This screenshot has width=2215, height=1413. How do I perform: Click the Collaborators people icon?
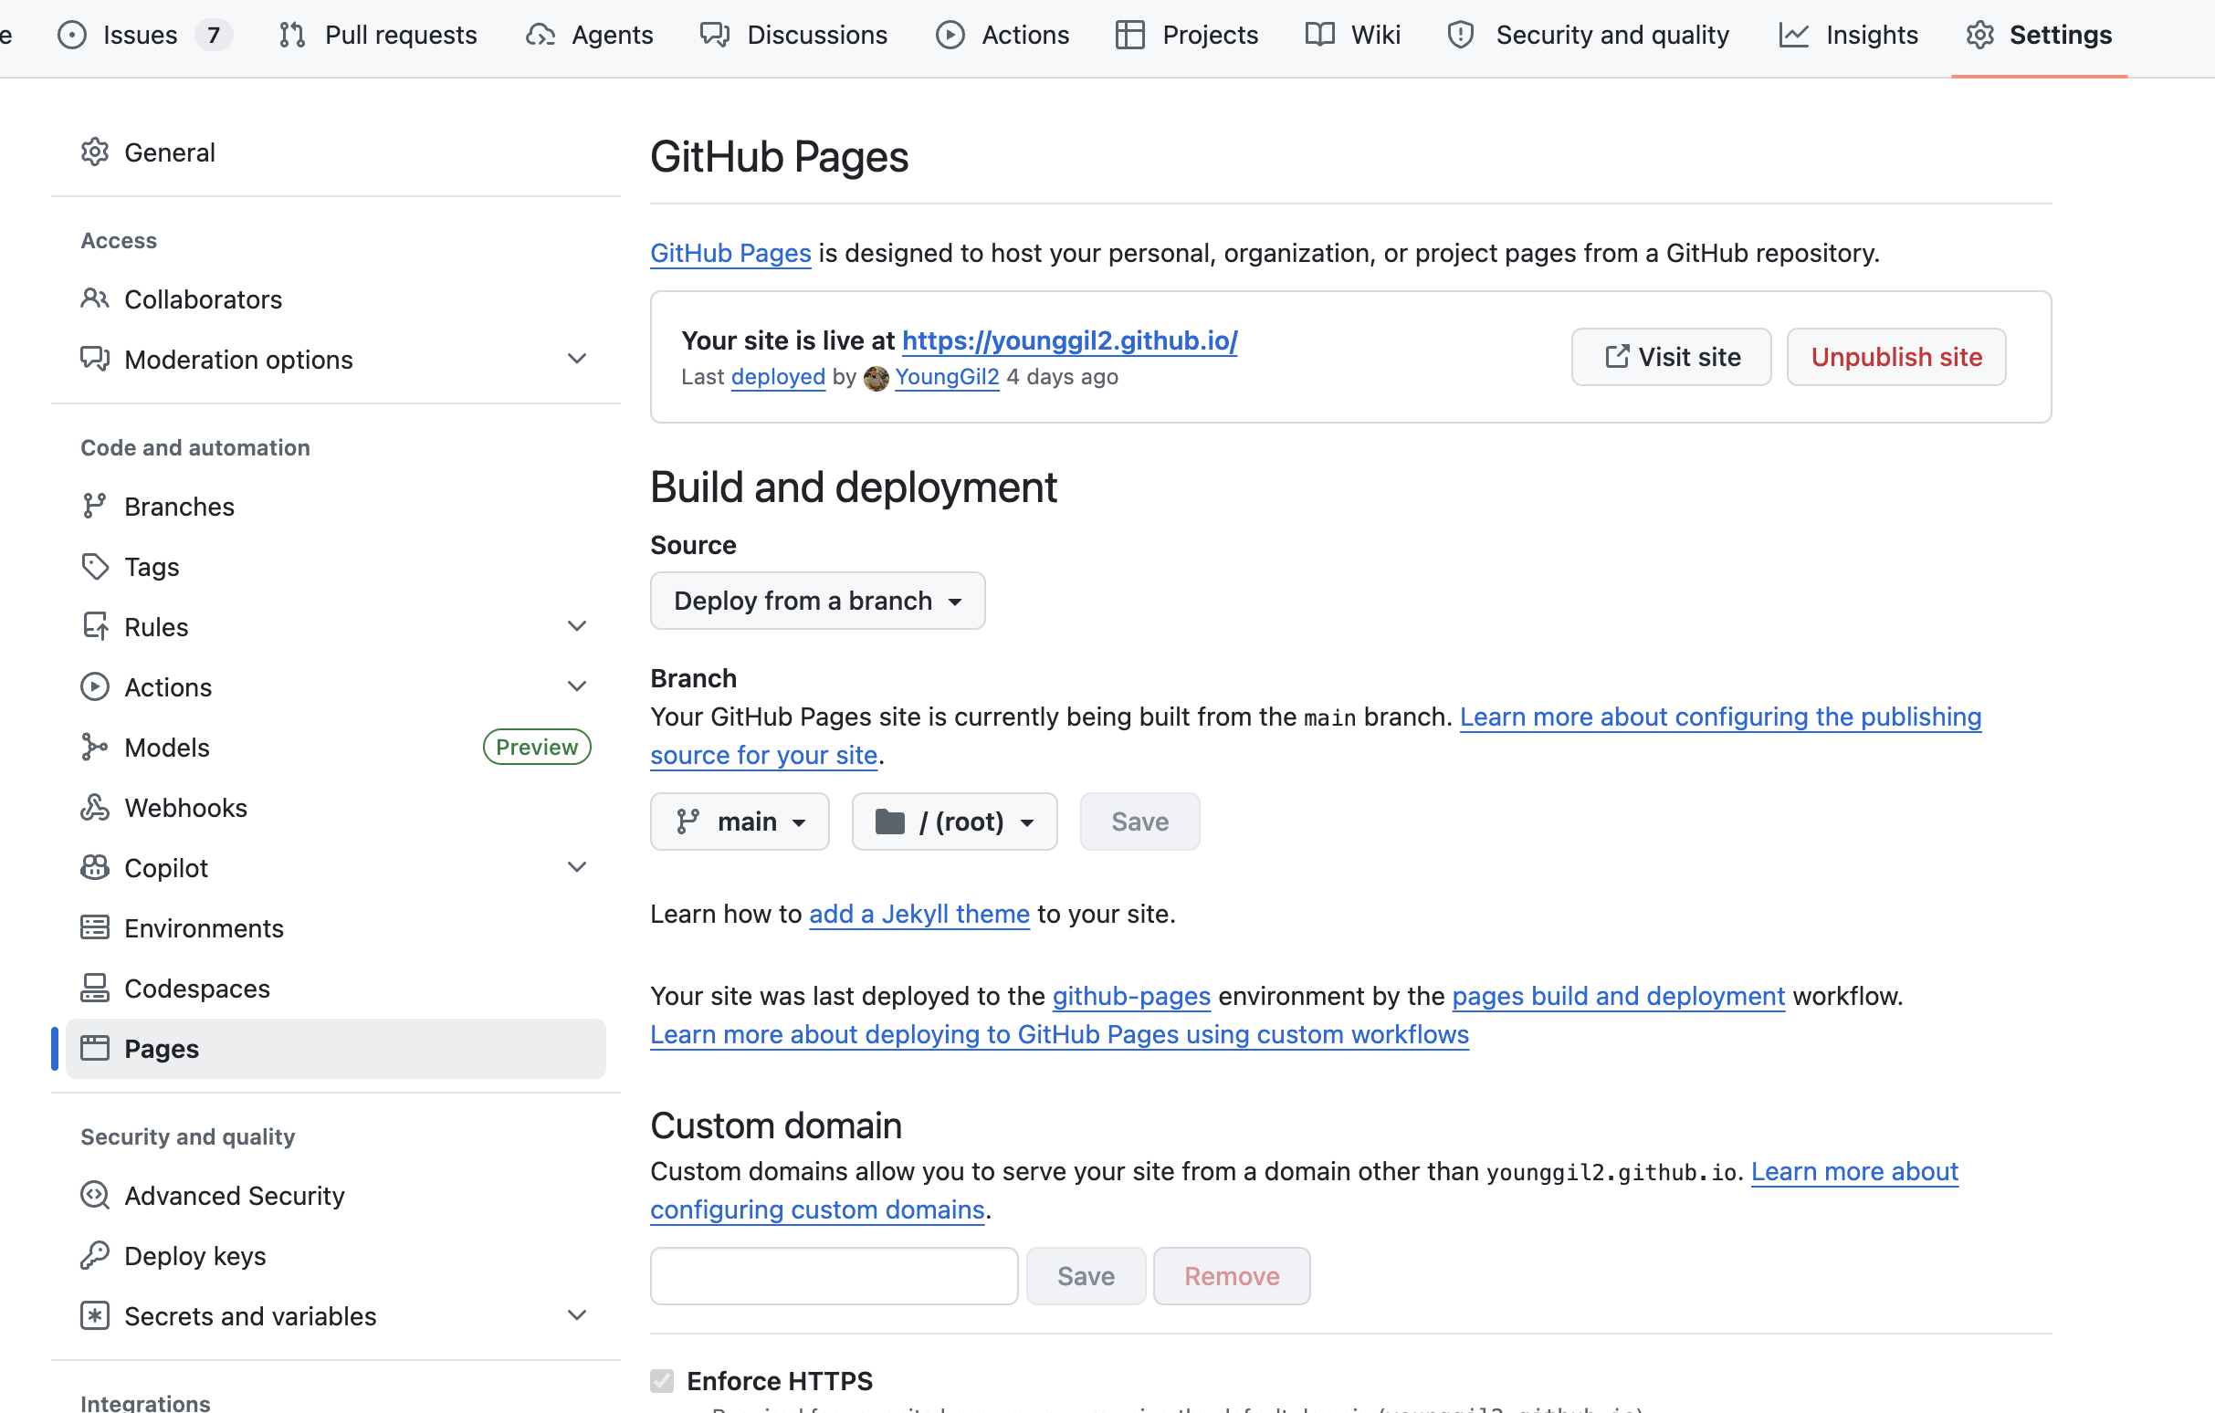pos(95,298)
